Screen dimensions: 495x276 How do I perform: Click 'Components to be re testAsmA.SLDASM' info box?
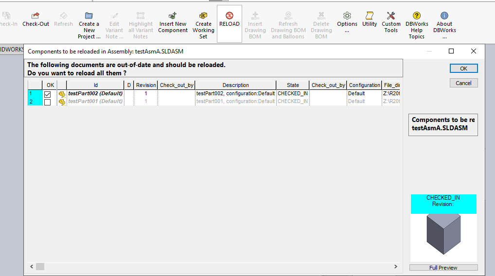[x=443, y=124]
